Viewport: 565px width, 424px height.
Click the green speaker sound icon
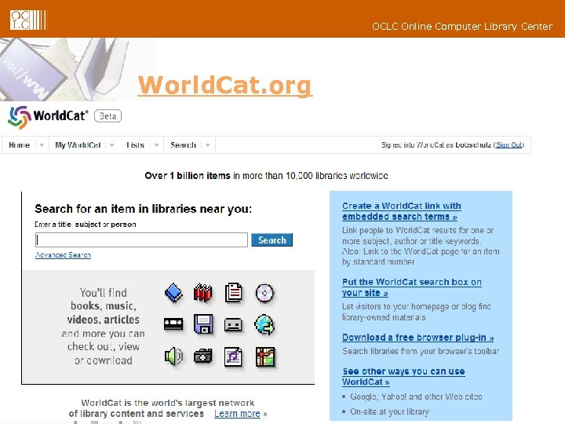pyautogui.click(x=173, y=356)
